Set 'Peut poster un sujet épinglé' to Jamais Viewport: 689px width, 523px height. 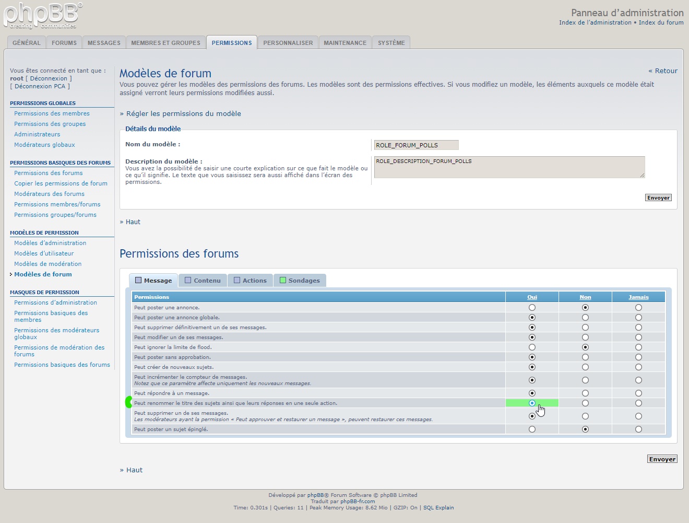click(638, 429)
